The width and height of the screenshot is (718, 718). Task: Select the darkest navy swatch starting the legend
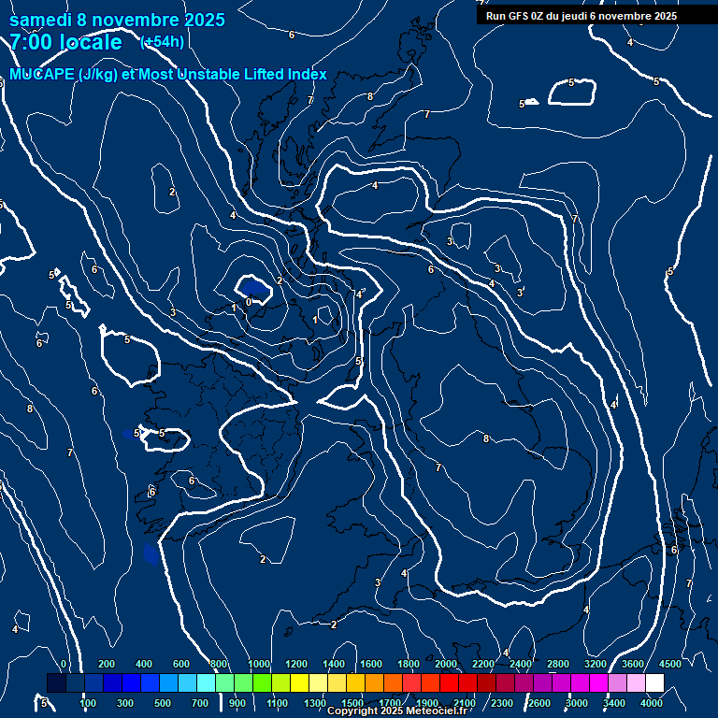(56, 682)
